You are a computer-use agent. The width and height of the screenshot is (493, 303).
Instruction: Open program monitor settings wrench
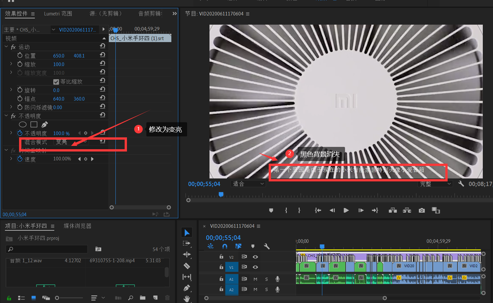461,184
